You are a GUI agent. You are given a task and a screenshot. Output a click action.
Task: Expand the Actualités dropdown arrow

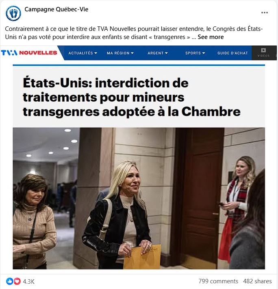click(96, 53)
